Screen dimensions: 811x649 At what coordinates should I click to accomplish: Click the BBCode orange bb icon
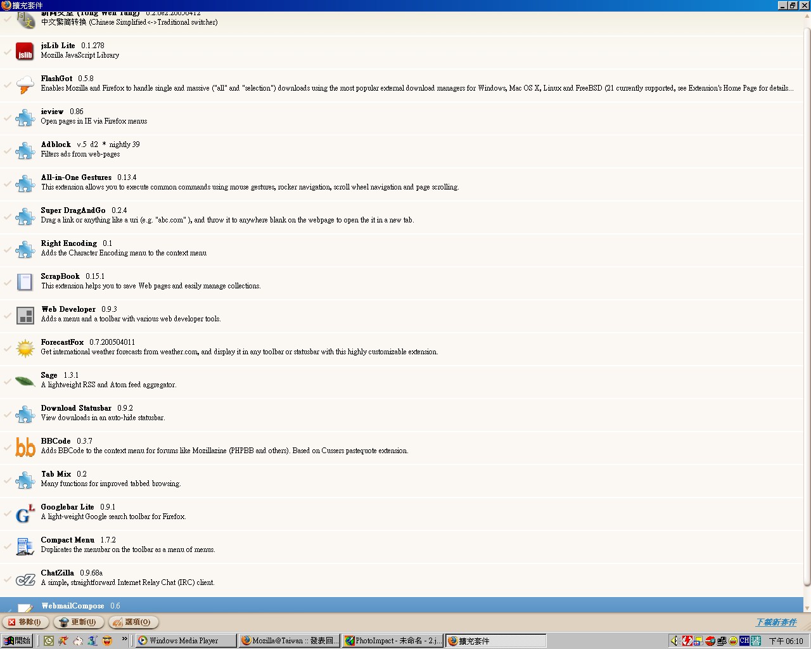click(25, 447)
